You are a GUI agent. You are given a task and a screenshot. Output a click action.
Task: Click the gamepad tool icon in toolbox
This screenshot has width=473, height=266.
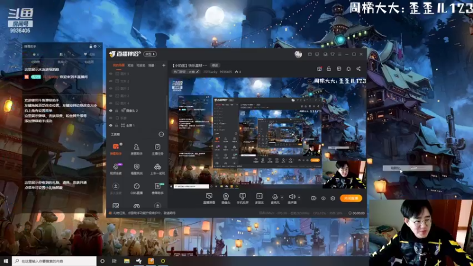coord(137,206)
